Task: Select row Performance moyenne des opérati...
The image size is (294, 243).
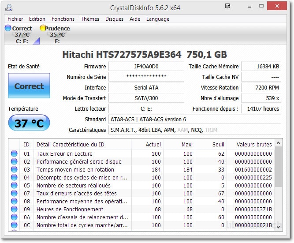Action: tap(141, 202)
